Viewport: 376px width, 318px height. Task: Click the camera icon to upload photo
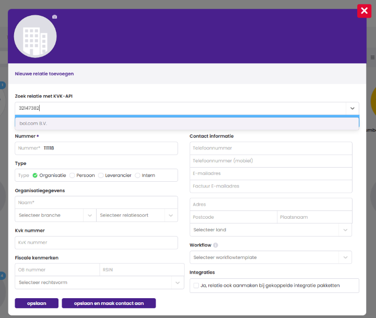(54, 17)
